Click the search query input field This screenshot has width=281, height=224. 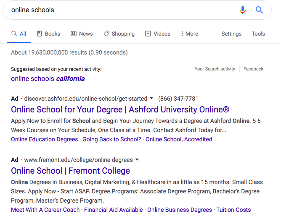point(122,10)
